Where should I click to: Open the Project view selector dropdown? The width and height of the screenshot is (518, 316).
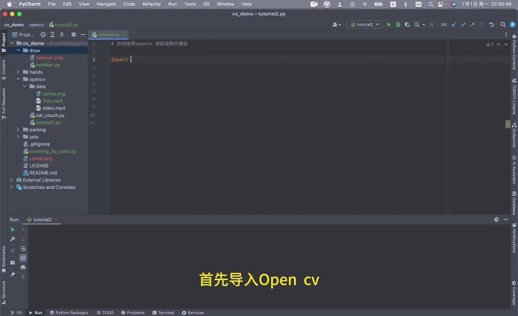[23, 34]
